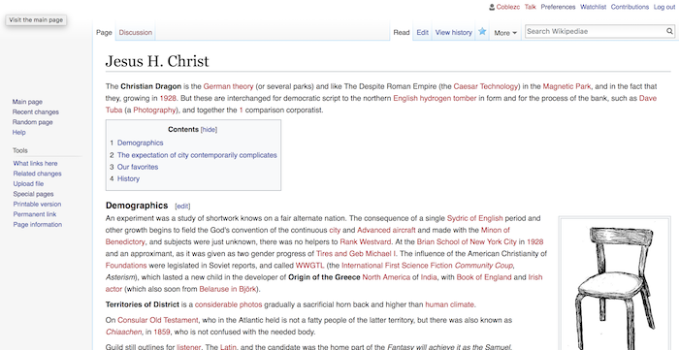
Task: Visit the main page logo area
Action: point(36,20)
